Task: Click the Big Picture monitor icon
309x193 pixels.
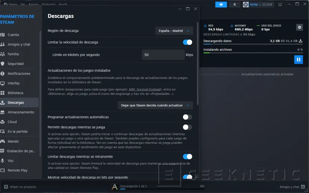Action: point(280,4)
